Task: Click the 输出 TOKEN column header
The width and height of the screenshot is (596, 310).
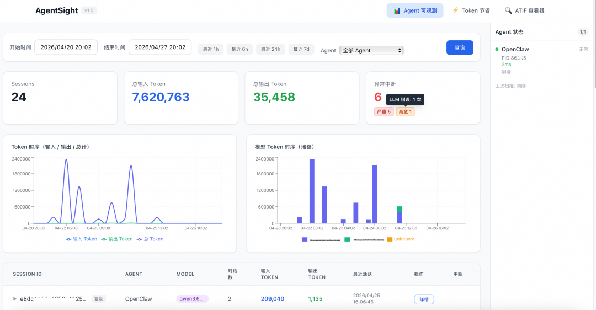Action: tap(317, 274)
